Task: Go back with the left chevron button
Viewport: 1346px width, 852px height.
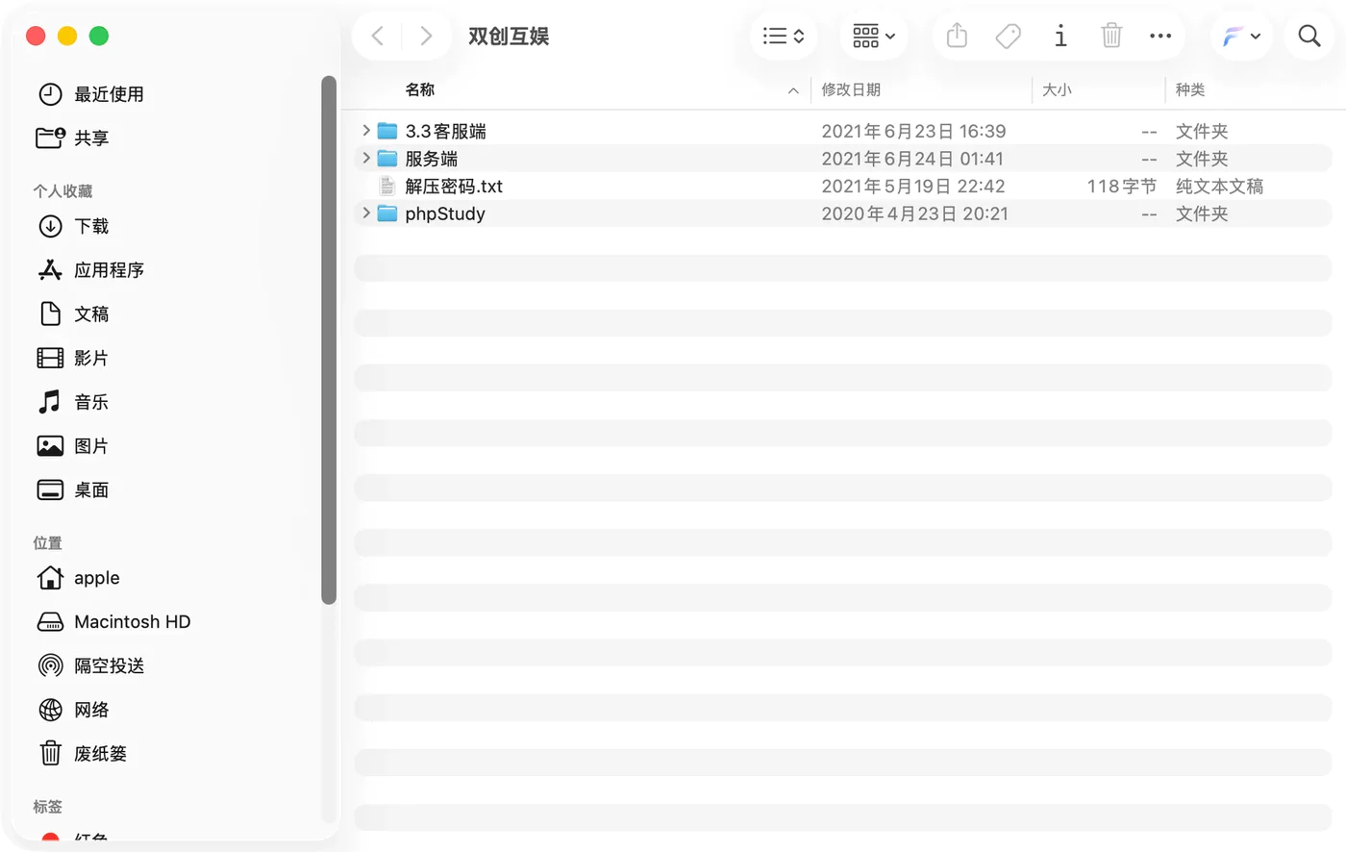Action: click(x=378, y=37)
